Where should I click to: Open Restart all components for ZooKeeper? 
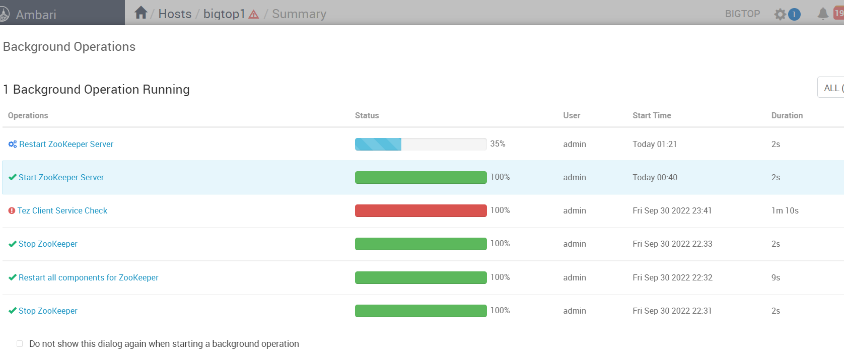pos(89,277)
